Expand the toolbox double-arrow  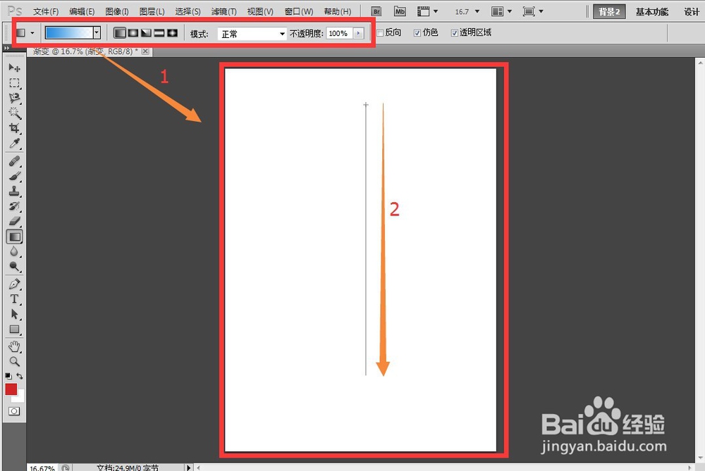click(6, 48)
